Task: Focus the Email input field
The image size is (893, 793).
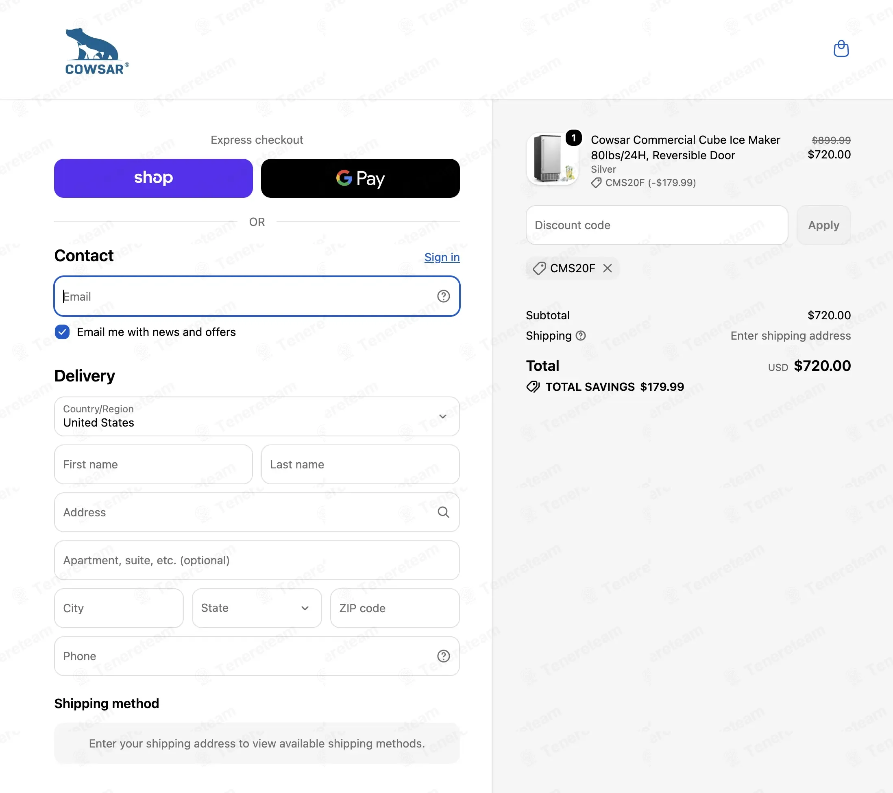Action: 257,296
